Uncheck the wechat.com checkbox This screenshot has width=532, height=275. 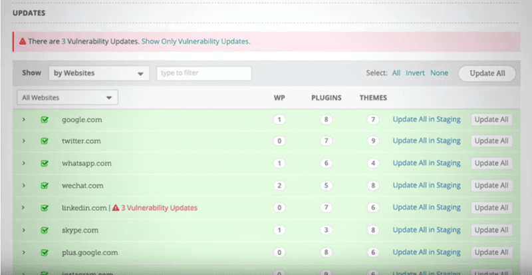(x=45, y=186)
